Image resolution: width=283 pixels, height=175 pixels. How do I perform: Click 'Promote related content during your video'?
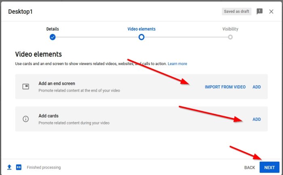point(74,123)
